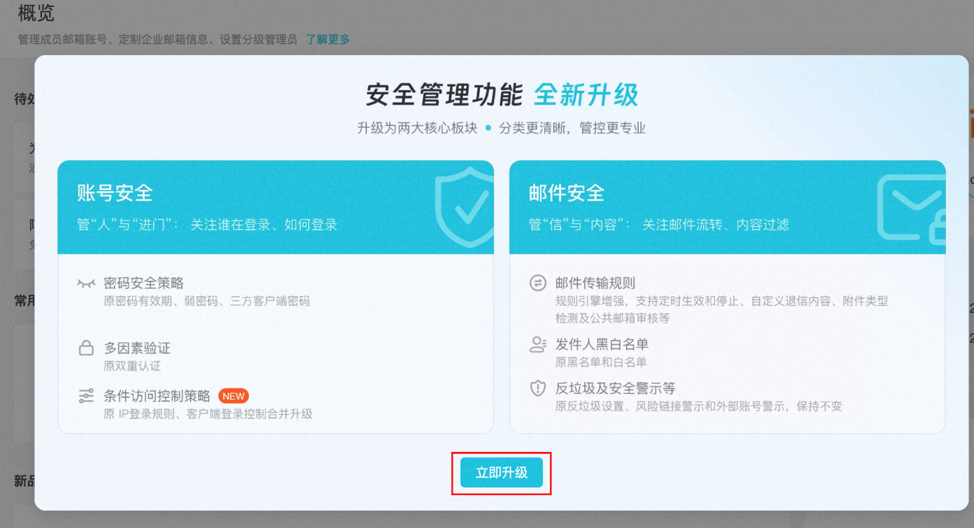Select the 反垃圾及安全警示等 item title

[615, 388]
